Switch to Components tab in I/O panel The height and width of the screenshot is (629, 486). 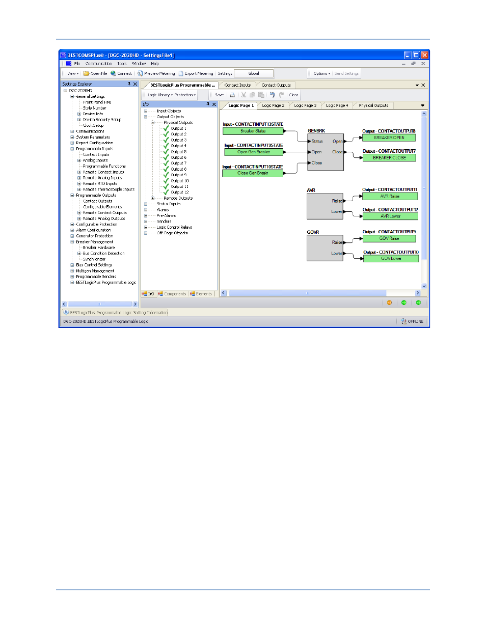coord(172,294)
